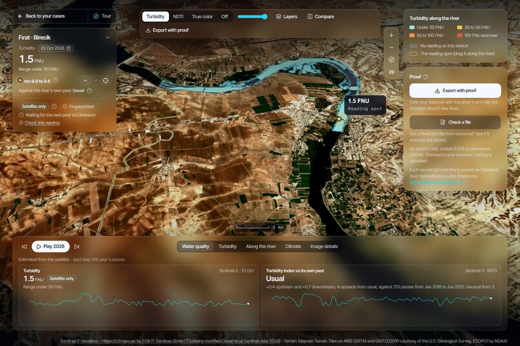Open the Layers menu
Image resolution: width=520 pixels, height=346 pixels.
click(286, 17)
